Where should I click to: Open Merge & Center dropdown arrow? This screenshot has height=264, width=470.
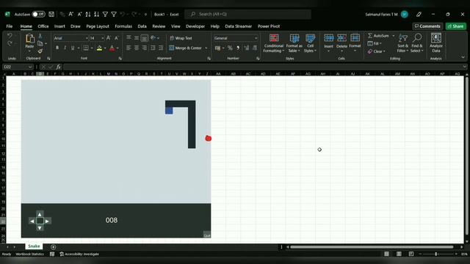(206, 48)
